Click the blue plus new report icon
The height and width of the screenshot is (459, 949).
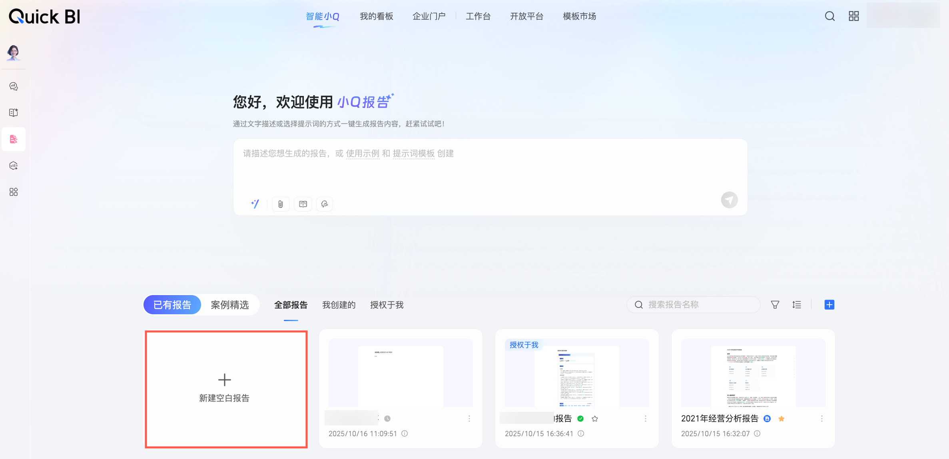(829, 305)
